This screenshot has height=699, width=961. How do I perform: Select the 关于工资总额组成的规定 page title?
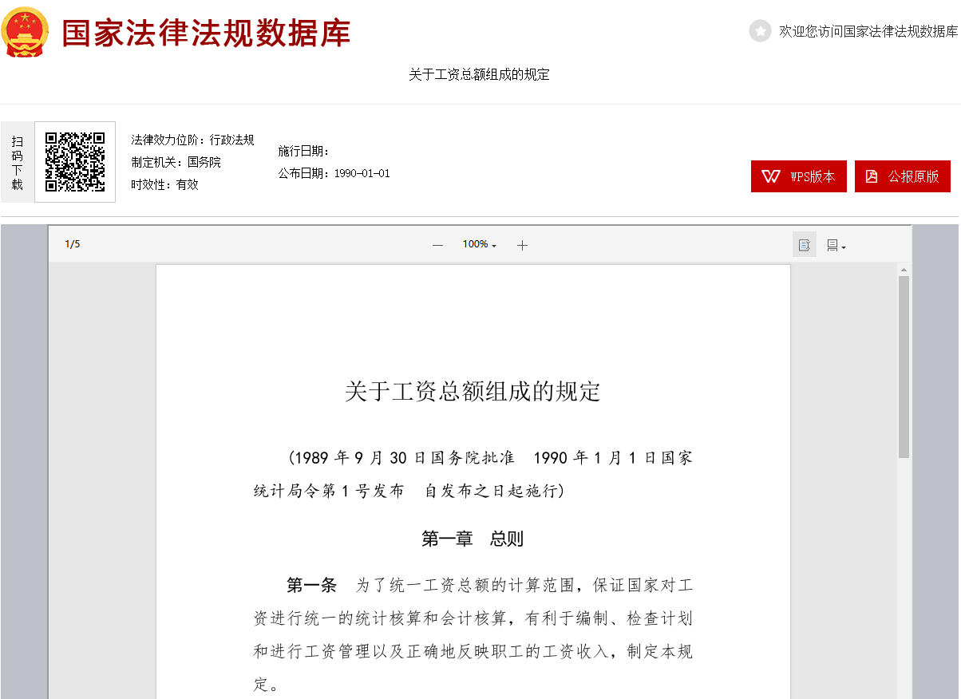480,74
